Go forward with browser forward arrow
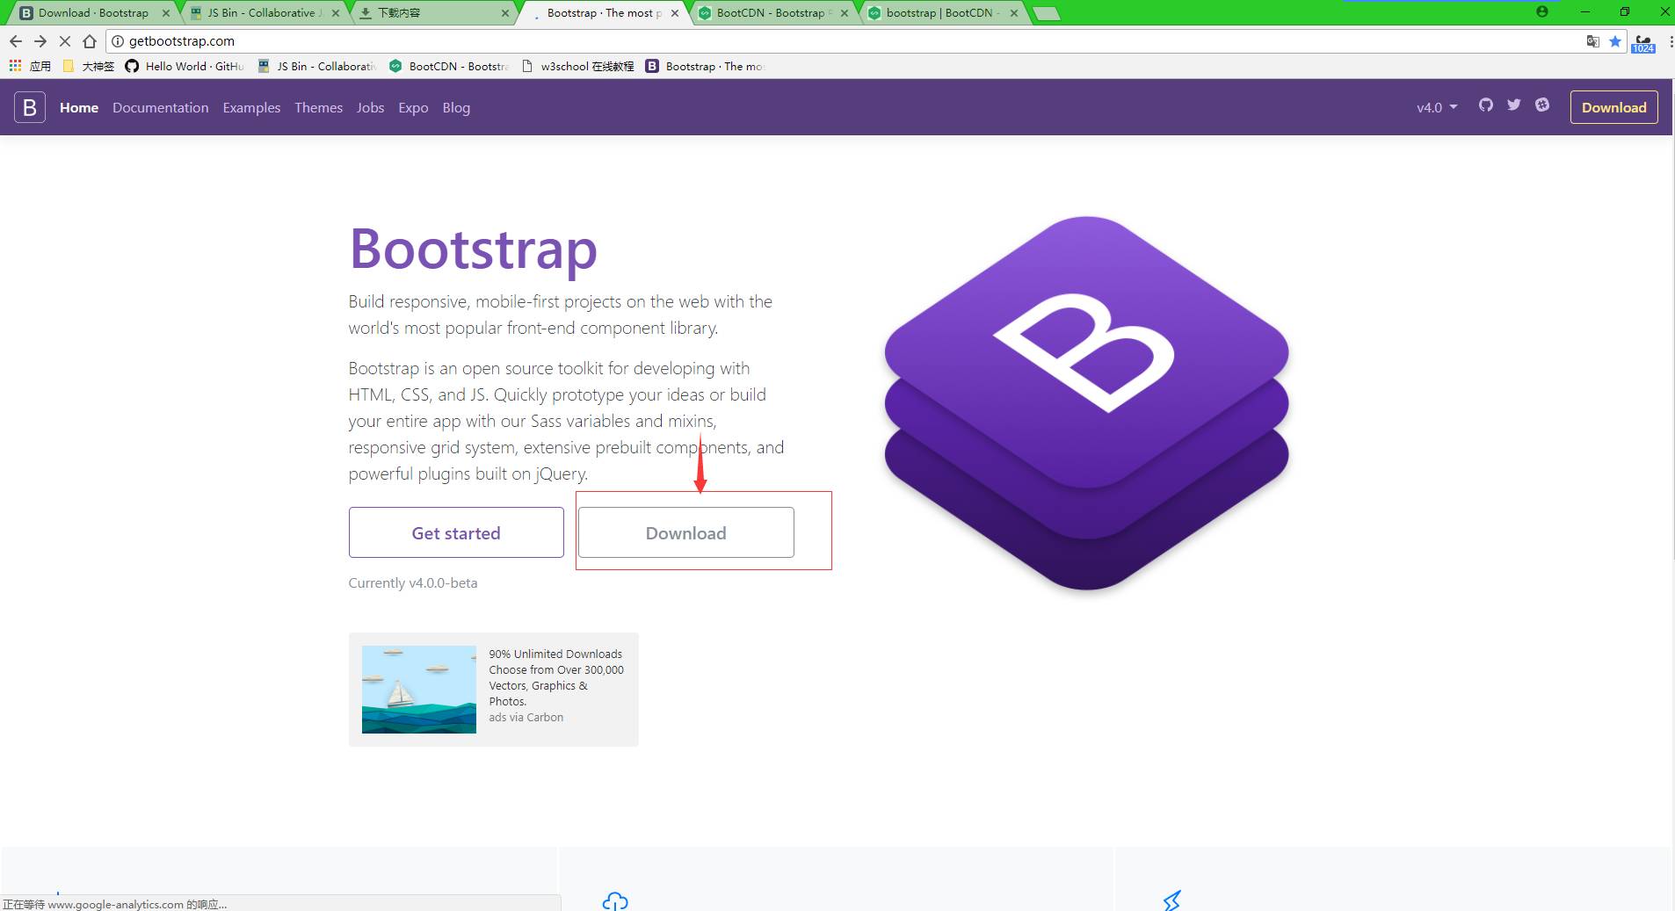1675x911 pixels. coord(40,41)
